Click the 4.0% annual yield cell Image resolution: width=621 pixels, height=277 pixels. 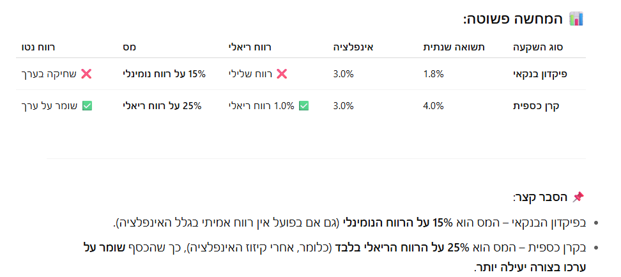click(x=433, y=106)
